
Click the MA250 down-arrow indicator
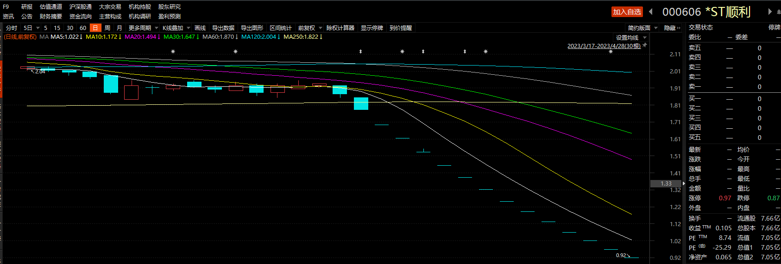[321, 37]
